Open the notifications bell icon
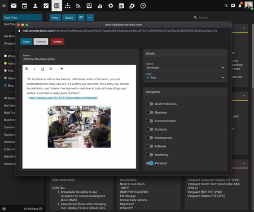This screenshot has height=212, width=254. [x=240, y=6]
